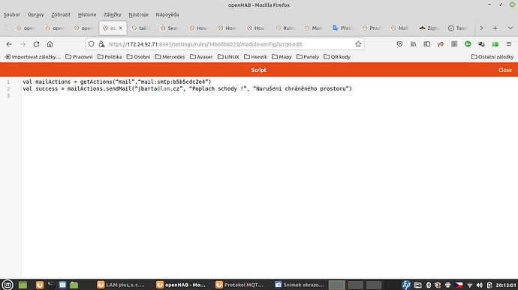Open the Ostatní záložky folder
This screenshot has height=290, width=518.
point(492,57)
